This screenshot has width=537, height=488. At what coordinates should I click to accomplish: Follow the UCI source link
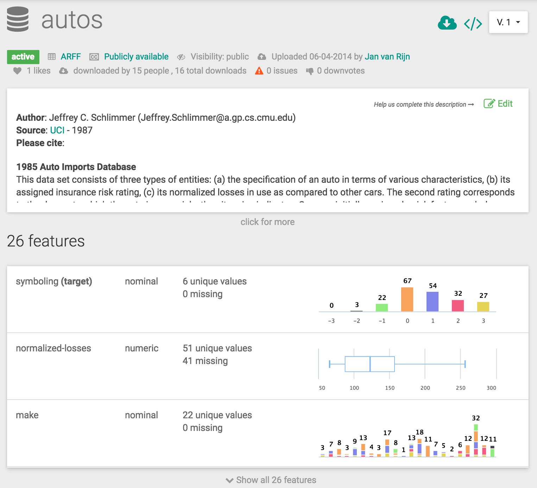57,130
